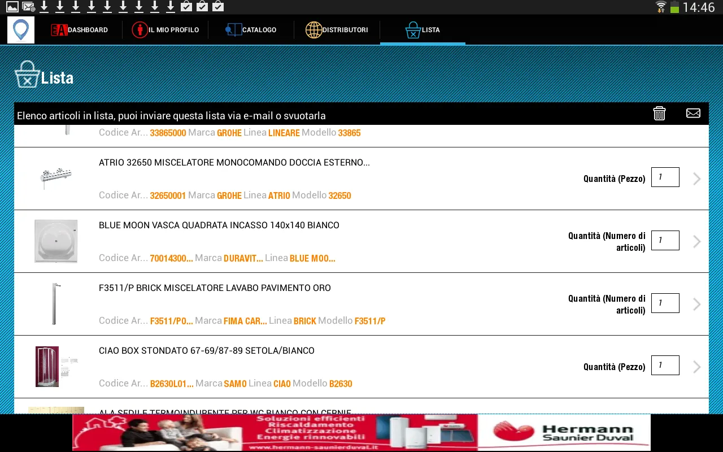Tap the picture notification icon in status bar
The height and width of the screenshot is (452, 723).
point(12,7)
